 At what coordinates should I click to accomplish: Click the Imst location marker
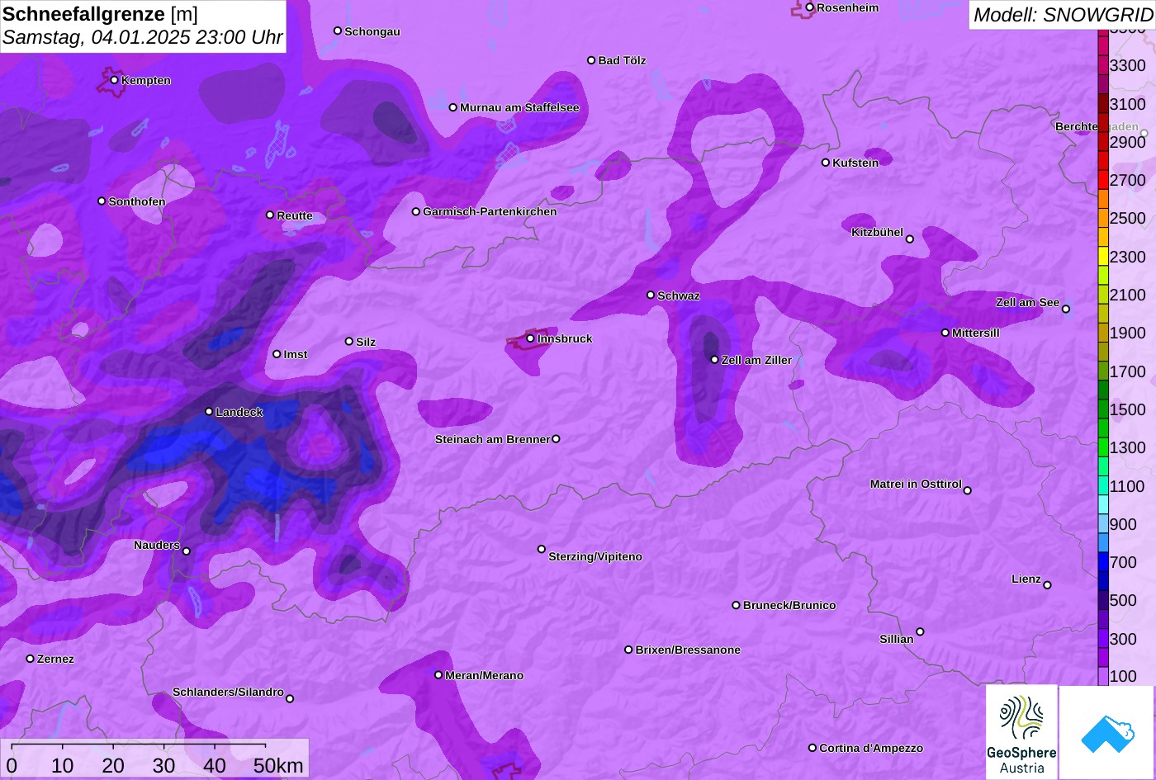click(277, 354)
